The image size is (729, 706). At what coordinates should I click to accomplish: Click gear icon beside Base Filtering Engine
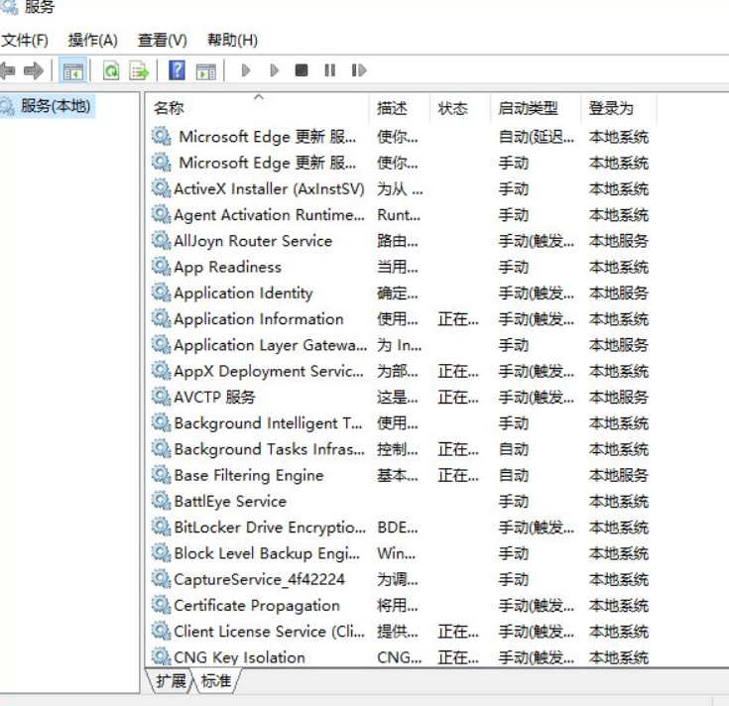click(162, 475)
